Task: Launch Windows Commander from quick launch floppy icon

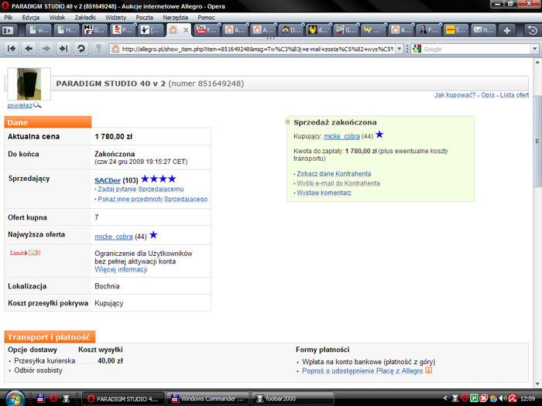Action: pos(40,398)
